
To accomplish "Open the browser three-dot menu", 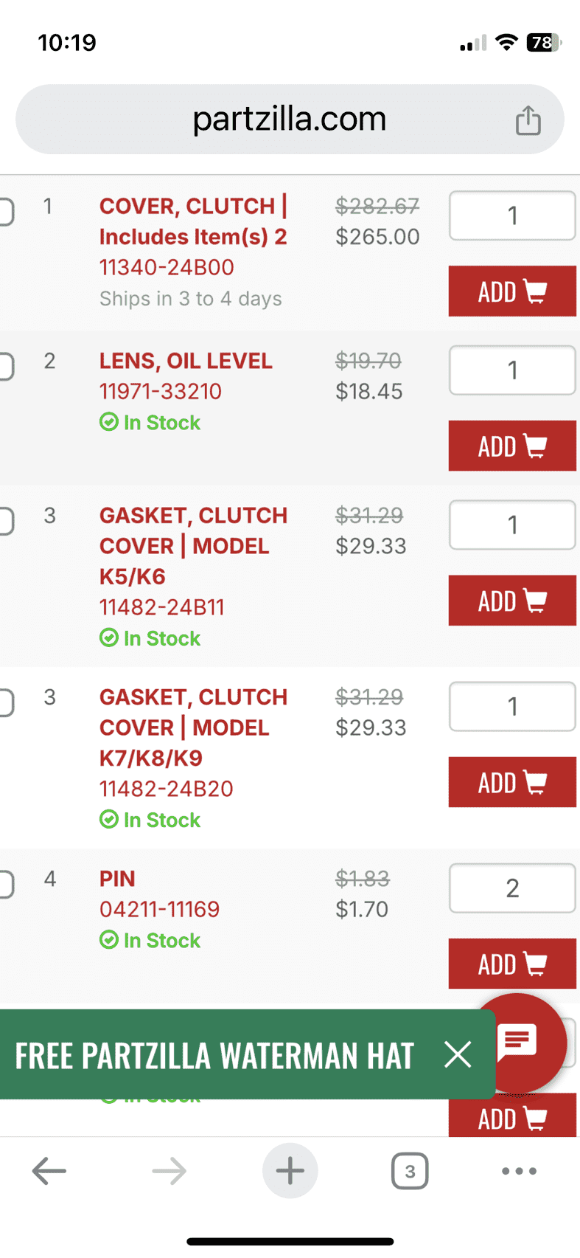I will (519, 1171).
